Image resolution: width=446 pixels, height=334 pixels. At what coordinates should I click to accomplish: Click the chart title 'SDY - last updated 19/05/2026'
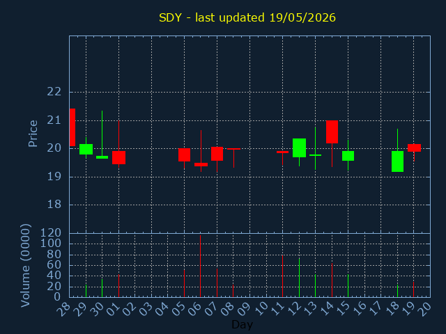point(247,17)
